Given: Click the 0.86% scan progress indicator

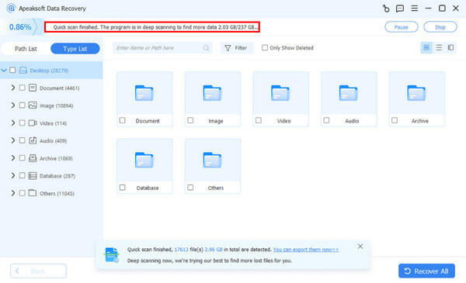Looking at the screenshot, I should (x=20, y=27).
